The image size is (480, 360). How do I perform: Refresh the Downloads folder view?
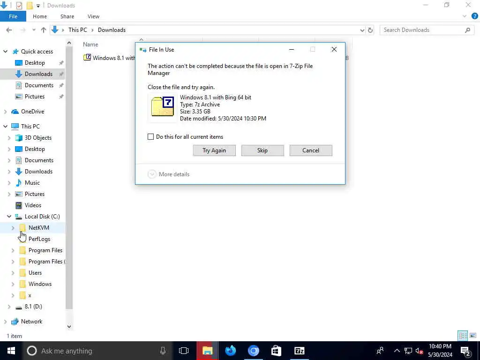(x=370, y=30)
